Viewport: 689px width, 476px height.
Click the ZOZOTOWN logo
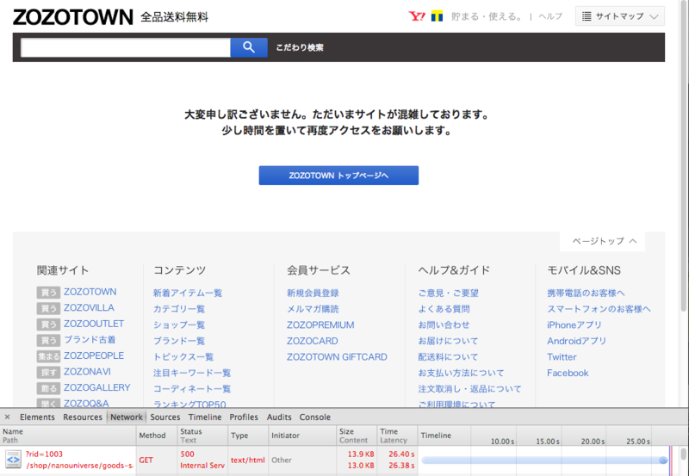pyautogui.click(x=73, y=17)
